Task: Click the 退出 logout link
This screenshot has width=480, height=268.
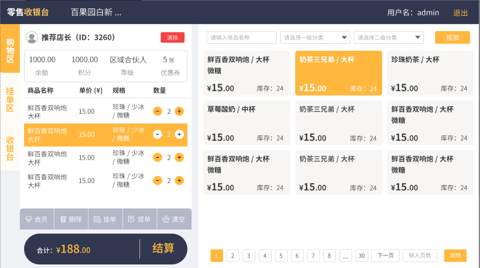Action: click(x=460, y=13)
